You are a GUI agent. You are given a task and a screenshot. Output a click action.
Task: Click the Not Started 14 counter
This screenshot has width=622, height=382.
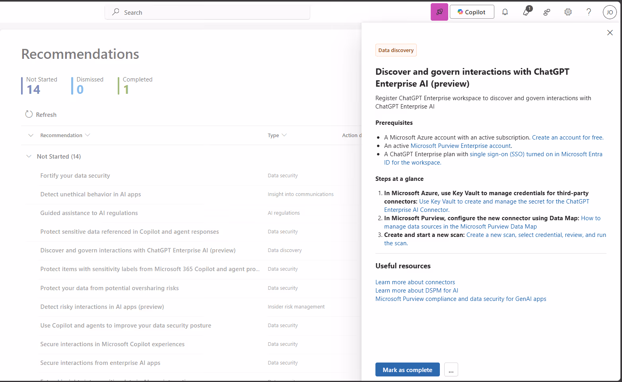[x=40, y=85]
